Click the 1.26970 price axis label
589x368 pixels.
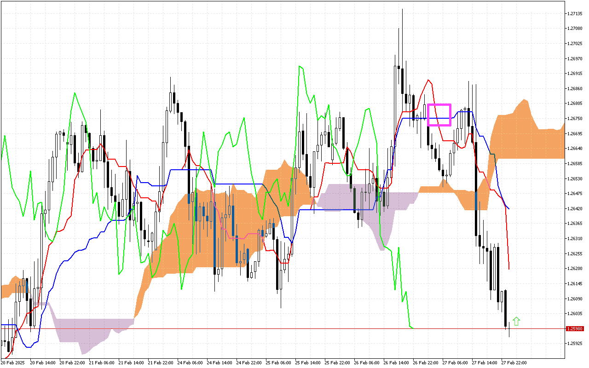(576, 58)
